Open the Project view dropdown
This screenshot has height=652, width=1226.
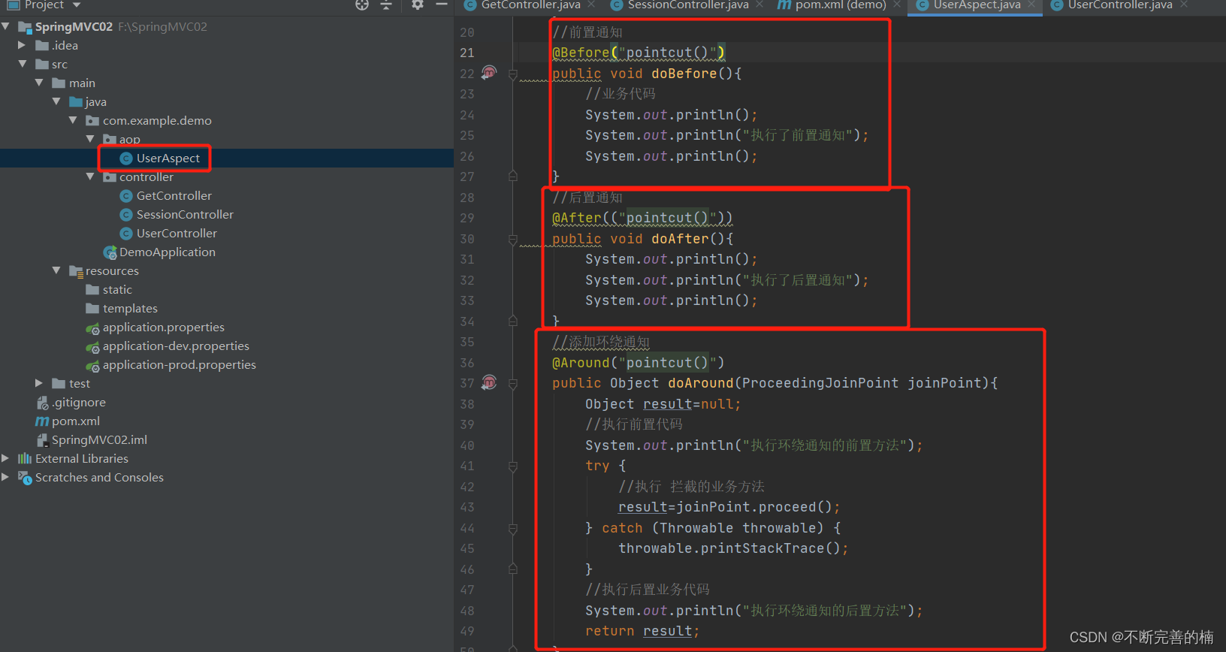[x=77, y=5]
